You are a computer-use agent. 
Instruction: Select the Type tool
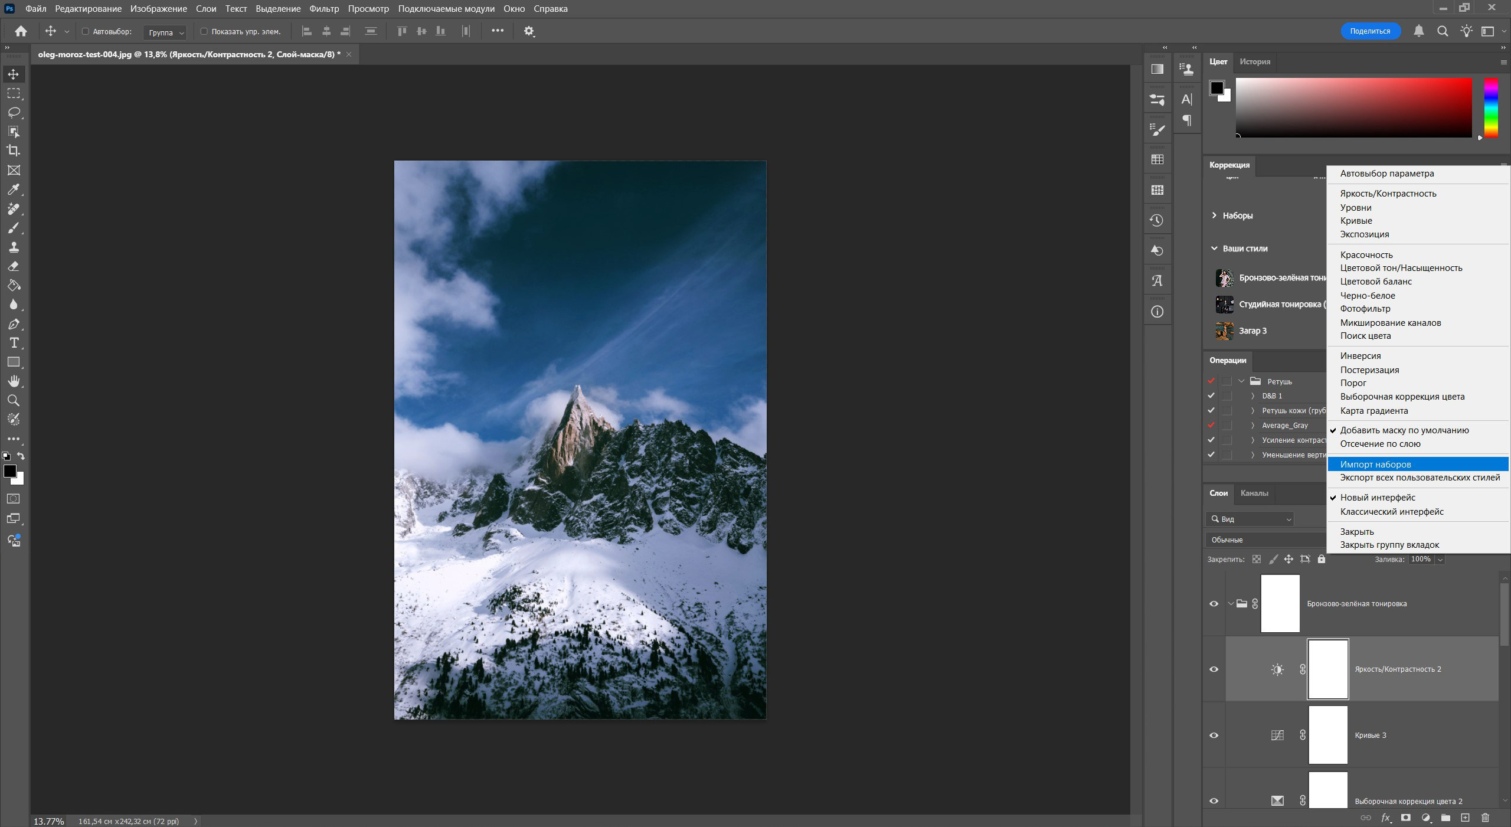[x=14, y=343]
